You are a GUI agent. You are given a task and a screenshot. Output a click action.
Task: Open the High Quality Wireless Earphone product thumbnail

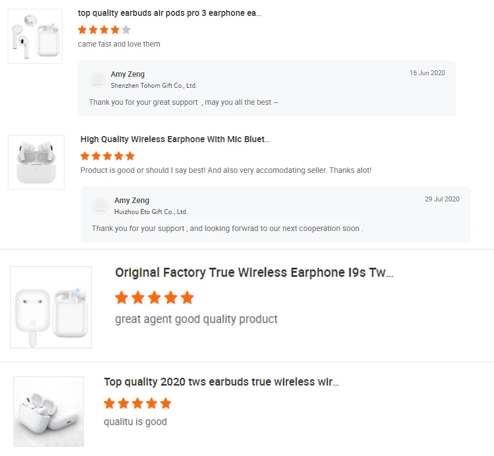click(x=36, y=162)
